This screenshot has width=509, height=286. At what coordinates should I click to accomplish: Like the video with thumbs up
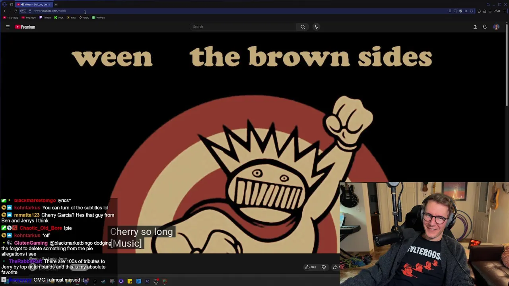coord(311,267)
